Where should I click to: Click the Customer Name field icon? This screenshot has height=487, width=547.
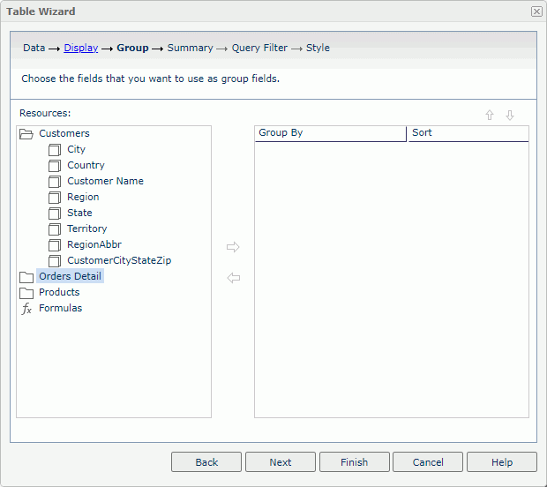(55, 182)
